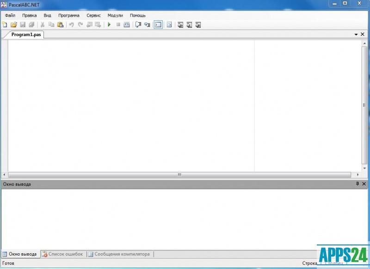This screenshot has height=269, width=370.
Task: Click the vertical scrollbar thumb
Action: click(x=364, y=105)
